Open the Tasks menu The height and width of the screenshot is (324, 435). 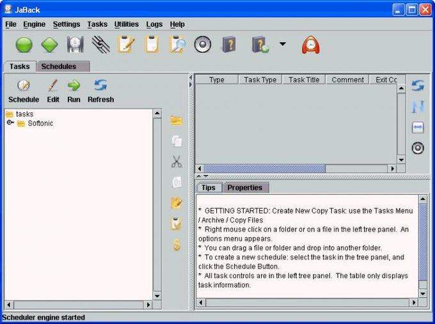97,24
